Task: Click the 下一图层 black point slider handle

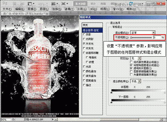Action: [x=111, y=102]
